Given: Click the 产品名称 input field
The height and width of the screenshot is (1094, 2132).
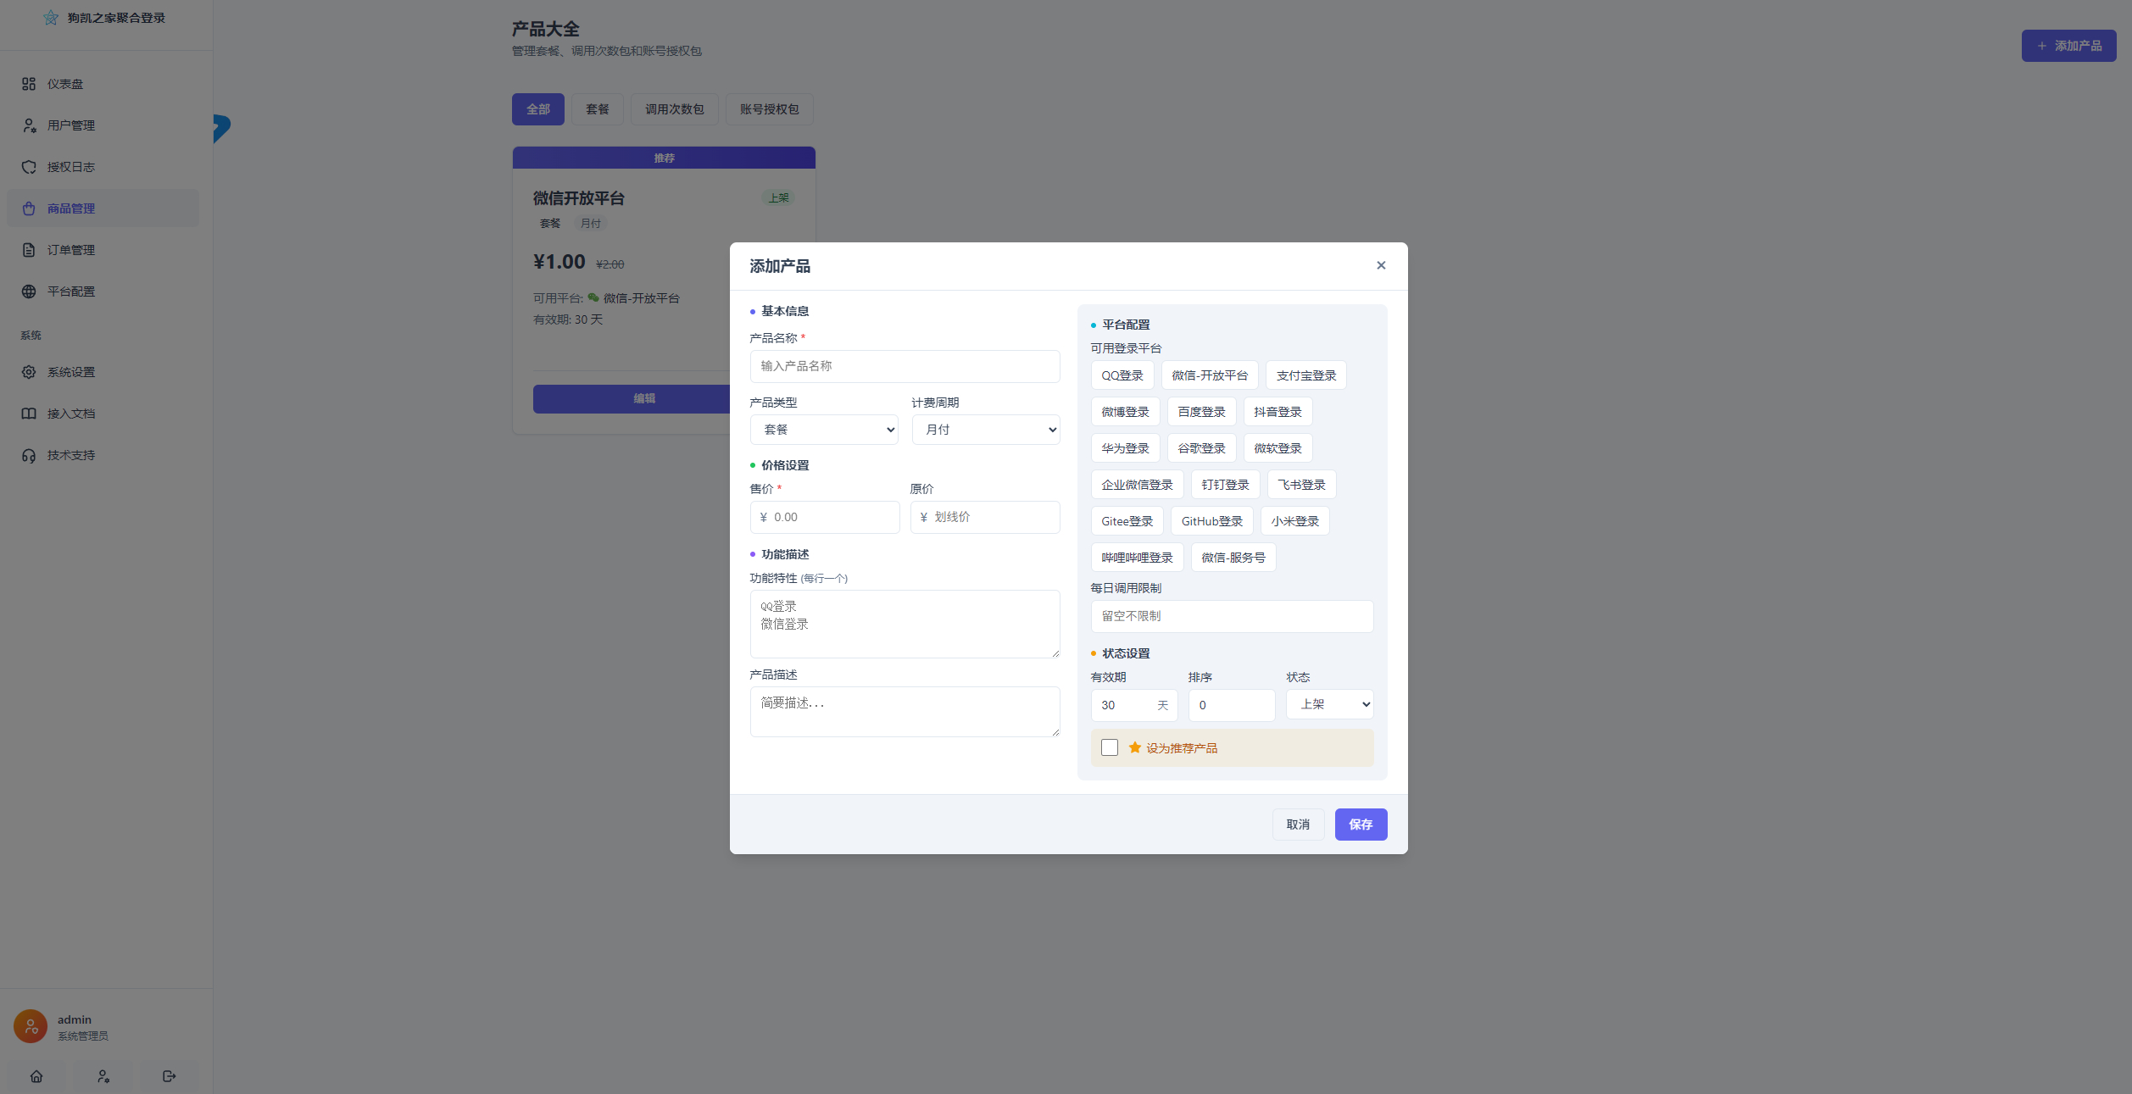Looking at the screenshot, I should click(x=905, y=366).
